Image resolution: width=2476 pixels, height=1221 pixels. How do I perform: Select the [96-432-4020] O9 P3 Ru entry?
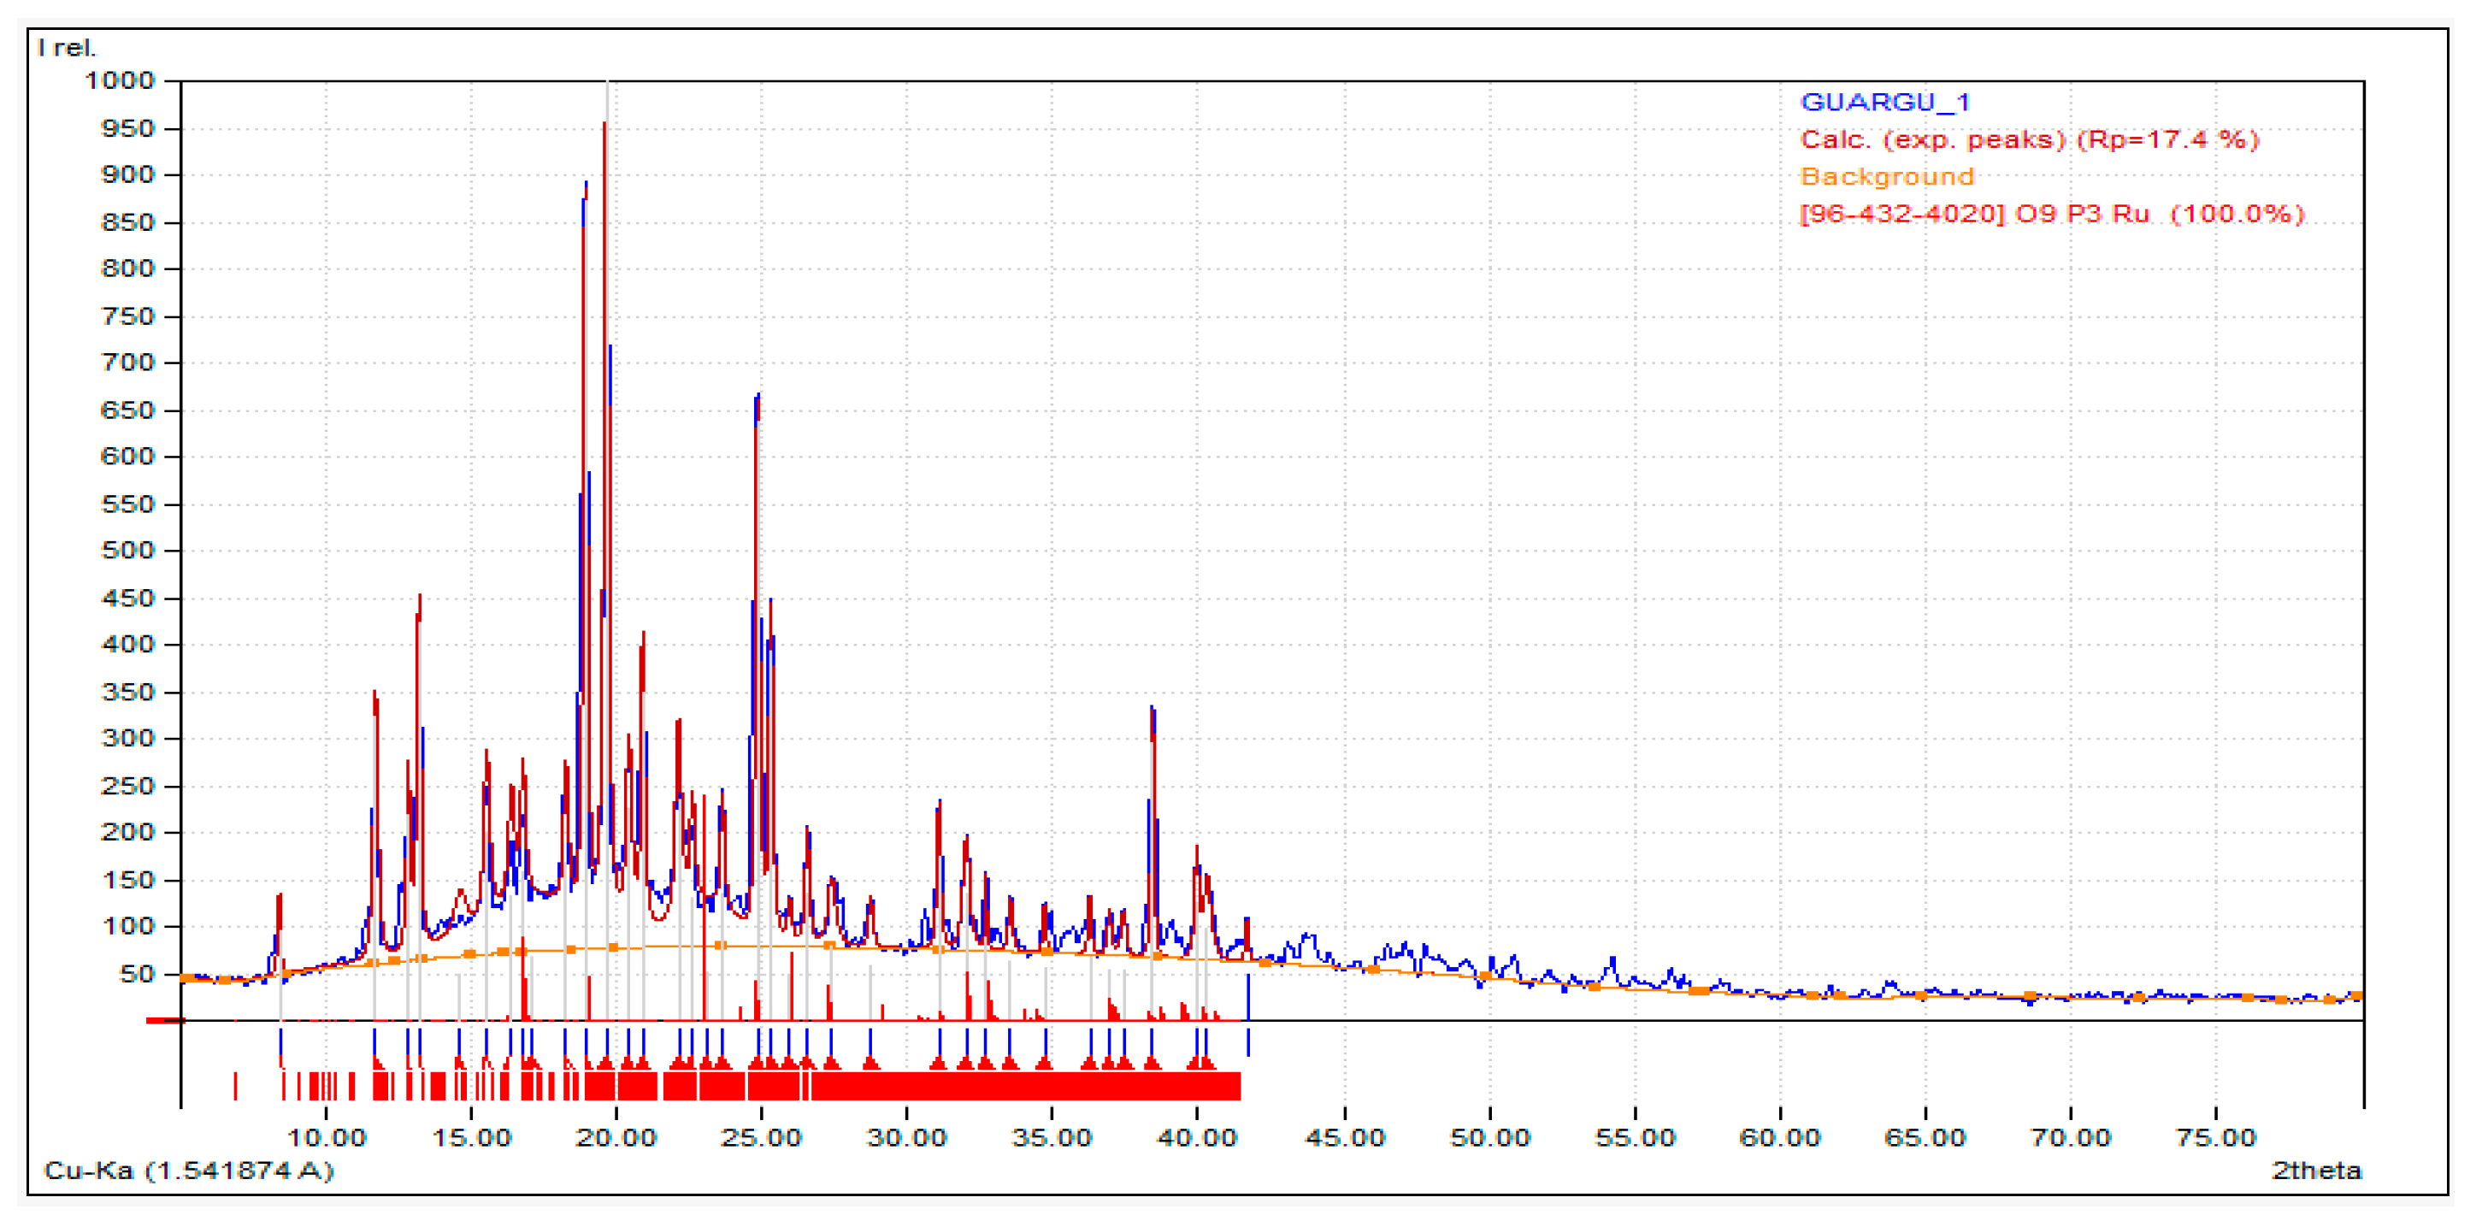(2051, 214)
